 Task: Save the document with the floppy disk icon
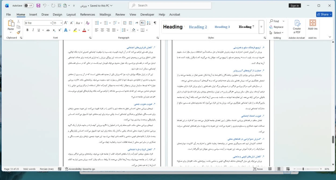point(38,6)
